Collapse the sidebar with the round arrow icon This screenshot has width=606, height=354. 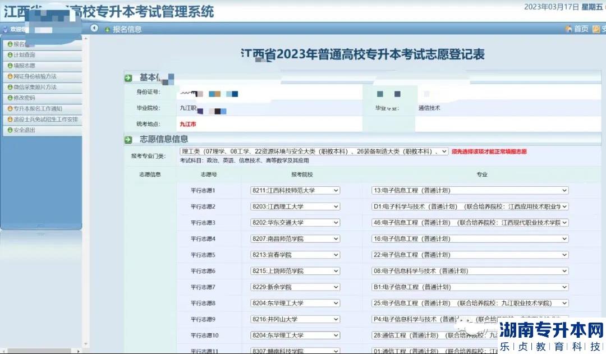pos(94,28)
